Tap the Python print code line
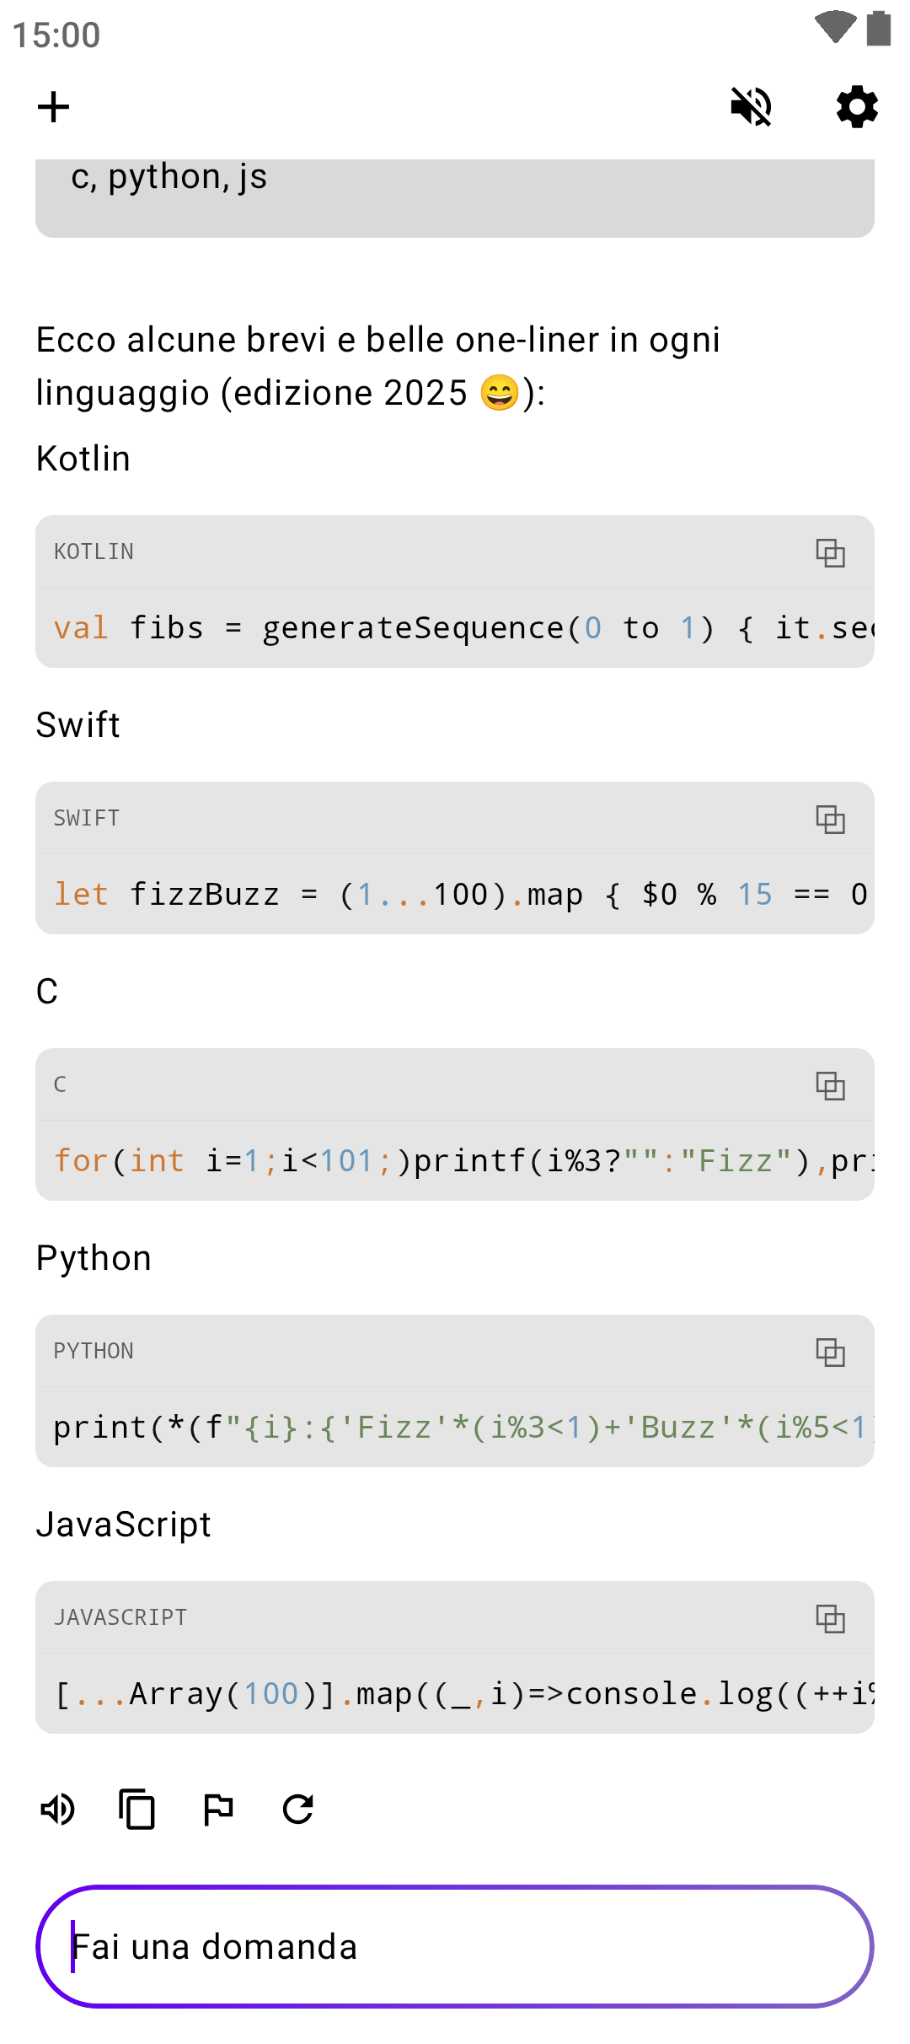 pos(455,1428)
